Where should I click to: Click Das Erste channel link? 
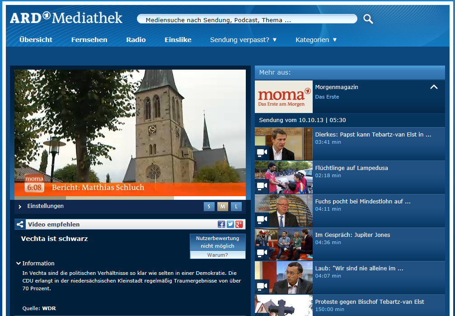pos(327,97)
